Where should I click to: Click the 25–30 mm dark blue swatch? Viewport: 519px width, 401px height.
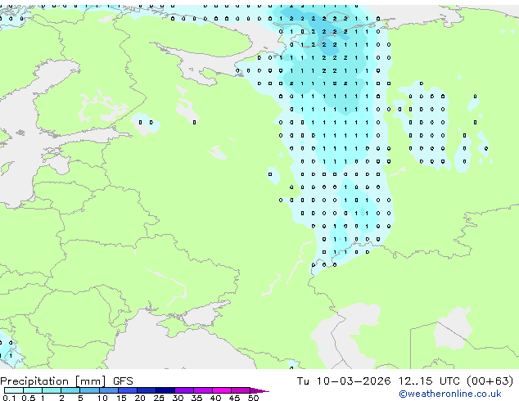[165, 390]
